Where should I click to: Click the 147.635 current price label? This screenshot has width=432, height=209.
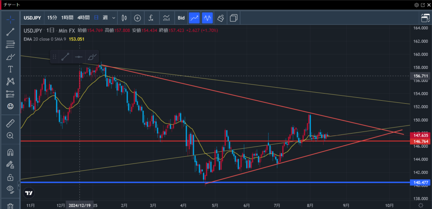tap(420, 136)
